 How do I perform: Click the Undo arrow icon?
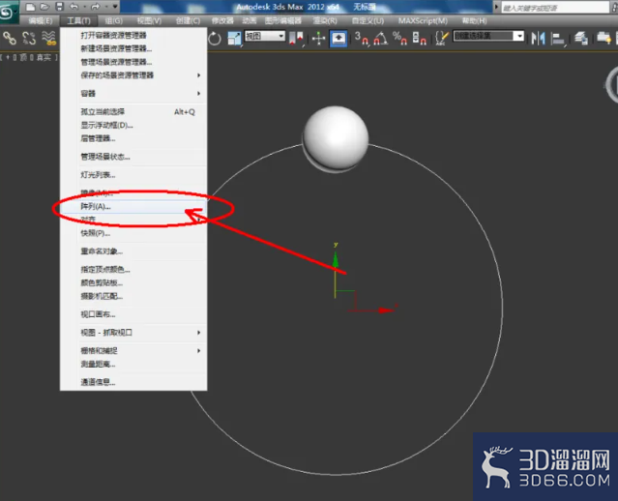74,7
